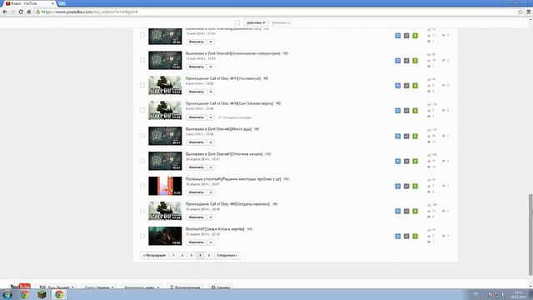This screenshot has width=533, height=300.
Task: Open the Полезные утилиты #2 video thumbnail
Action: 165,186
